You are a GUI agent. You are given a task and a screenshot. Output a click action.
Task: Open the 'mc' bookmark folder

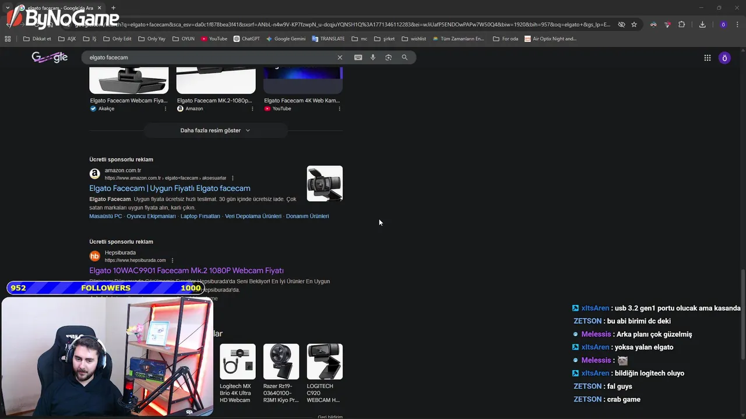(360, 39)
